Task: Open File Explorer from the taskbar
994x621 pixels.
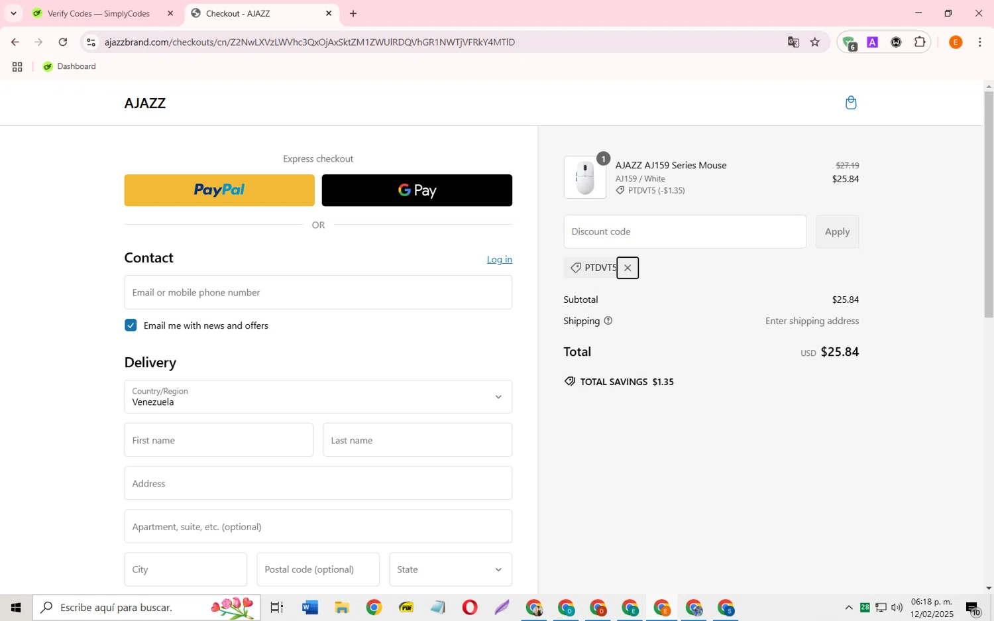Action: tap(342, 607)
